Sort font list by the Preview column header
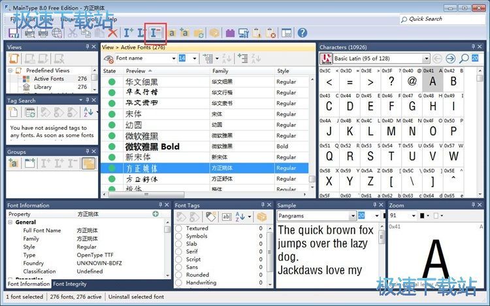 [167, 71]
